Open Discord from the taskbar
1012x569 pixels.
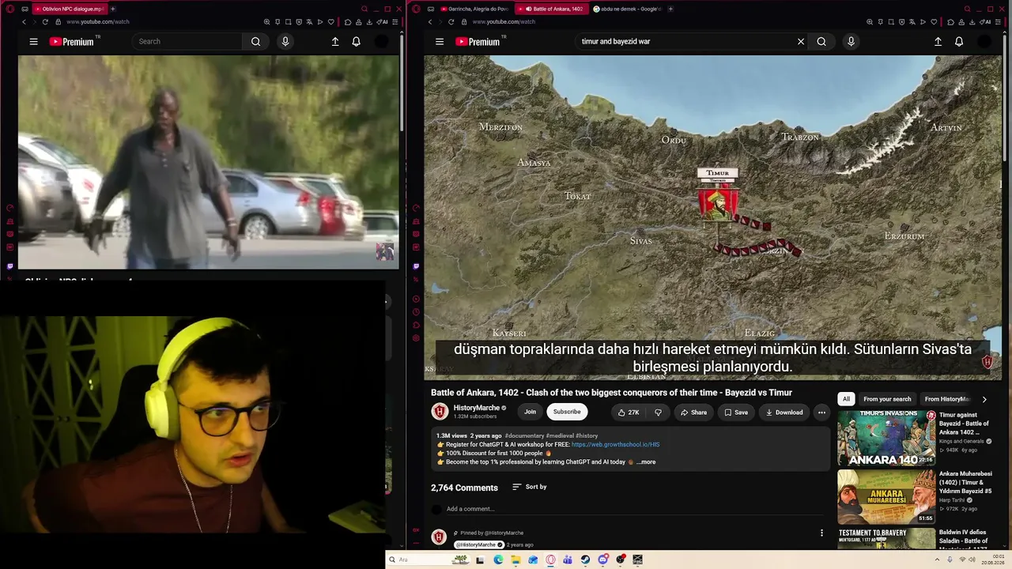click(x=603, y=560)
